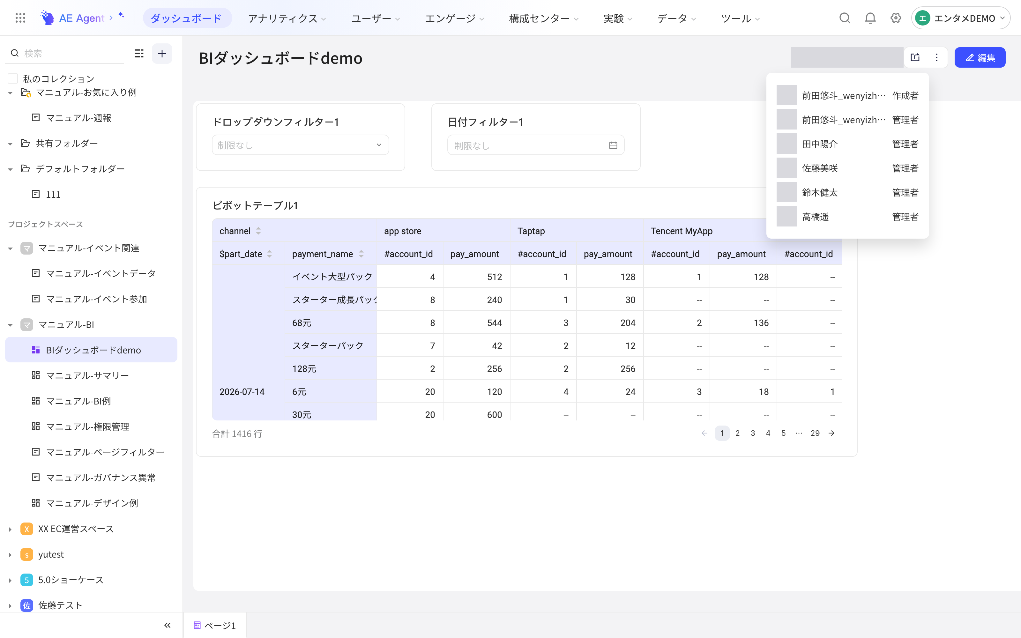Go to previous pagination page arrow

[704, 433]
